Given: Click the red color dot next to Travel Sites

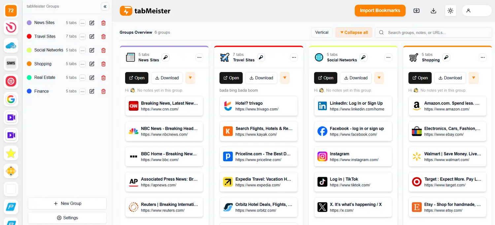Looking at the screenshot, I should point(29,36).
